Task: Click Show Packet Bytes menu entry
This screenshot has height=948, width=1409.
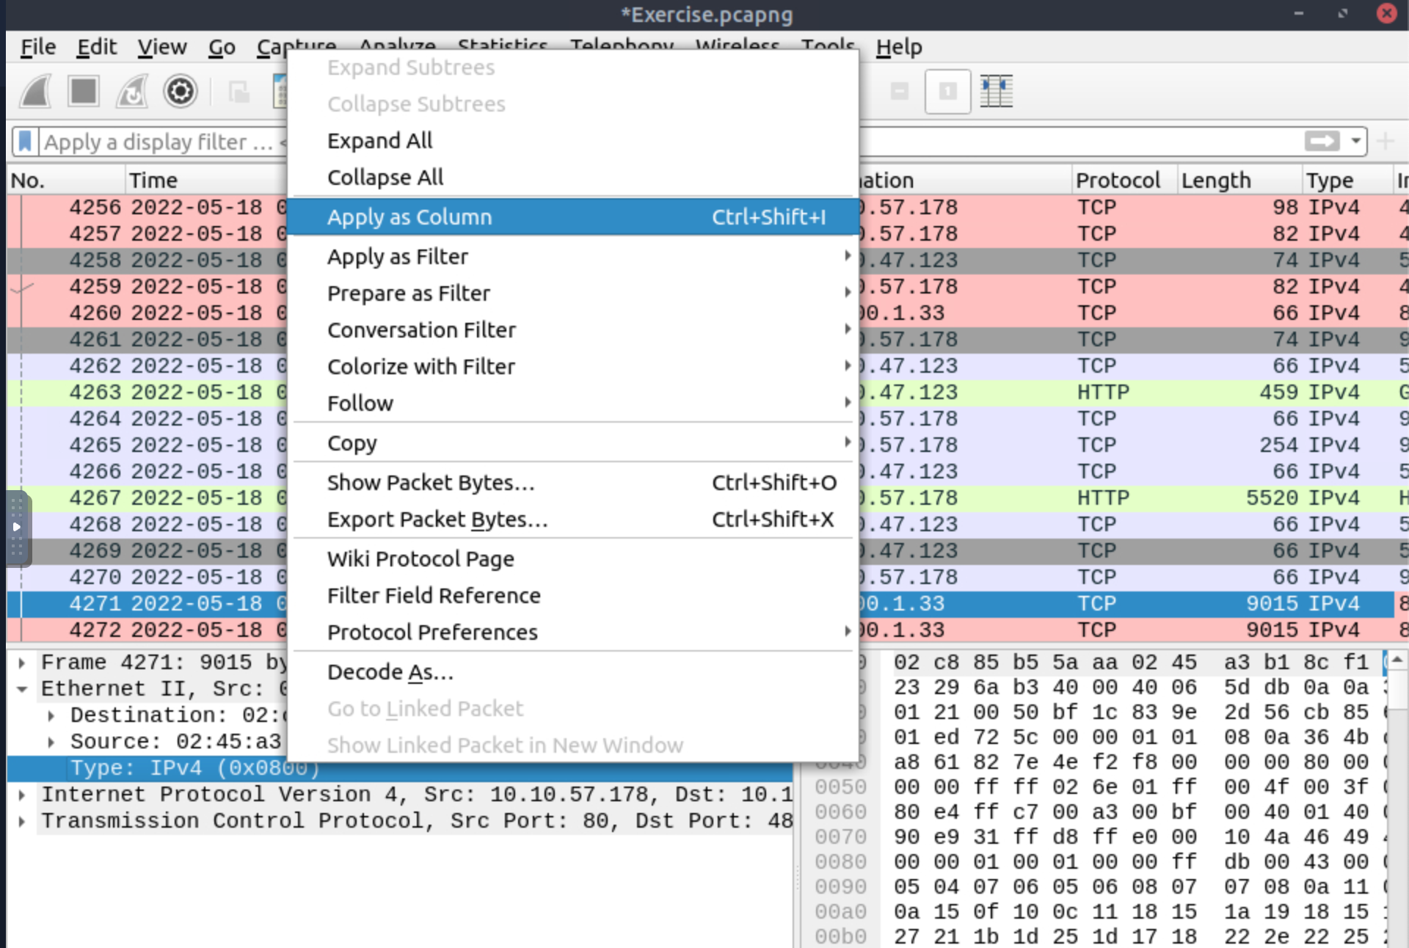Action: (x=431, y=483)
